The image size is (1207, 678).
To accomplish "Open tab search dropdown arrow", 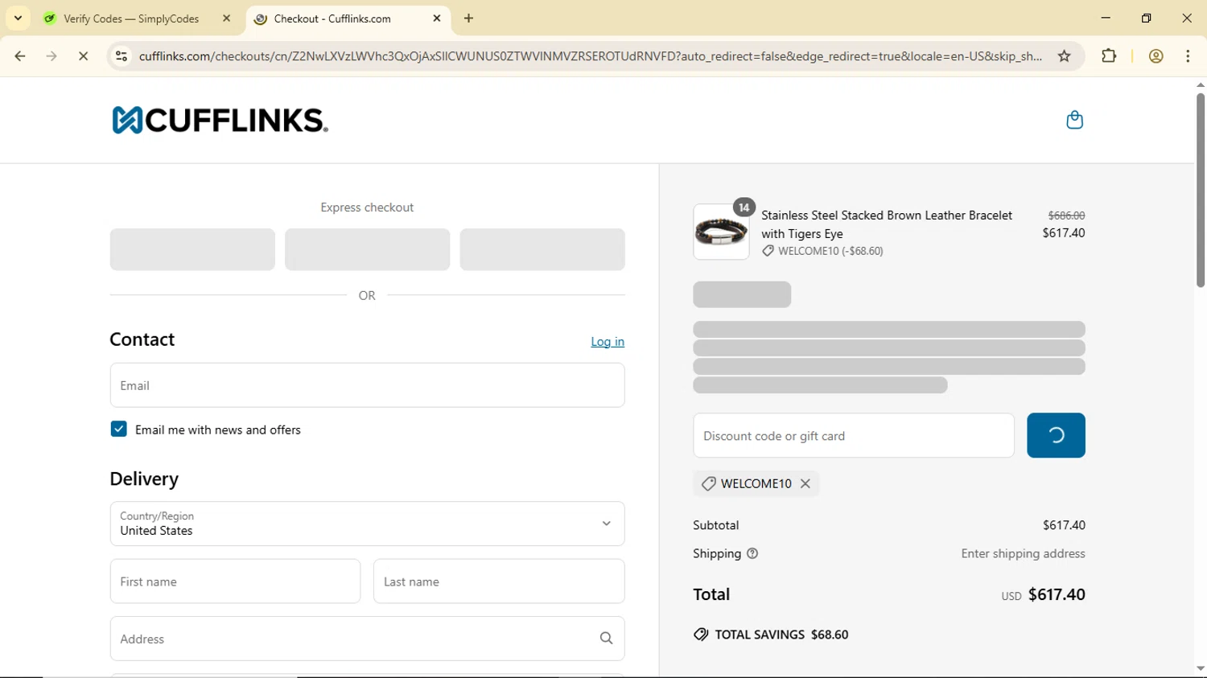I will 18,18.
